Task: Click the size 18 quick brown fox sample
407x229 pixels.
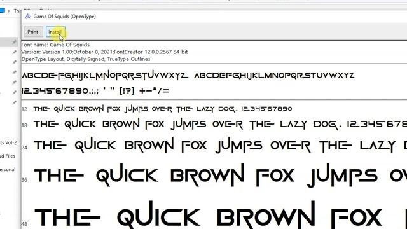Action: [x=220, y=125]
